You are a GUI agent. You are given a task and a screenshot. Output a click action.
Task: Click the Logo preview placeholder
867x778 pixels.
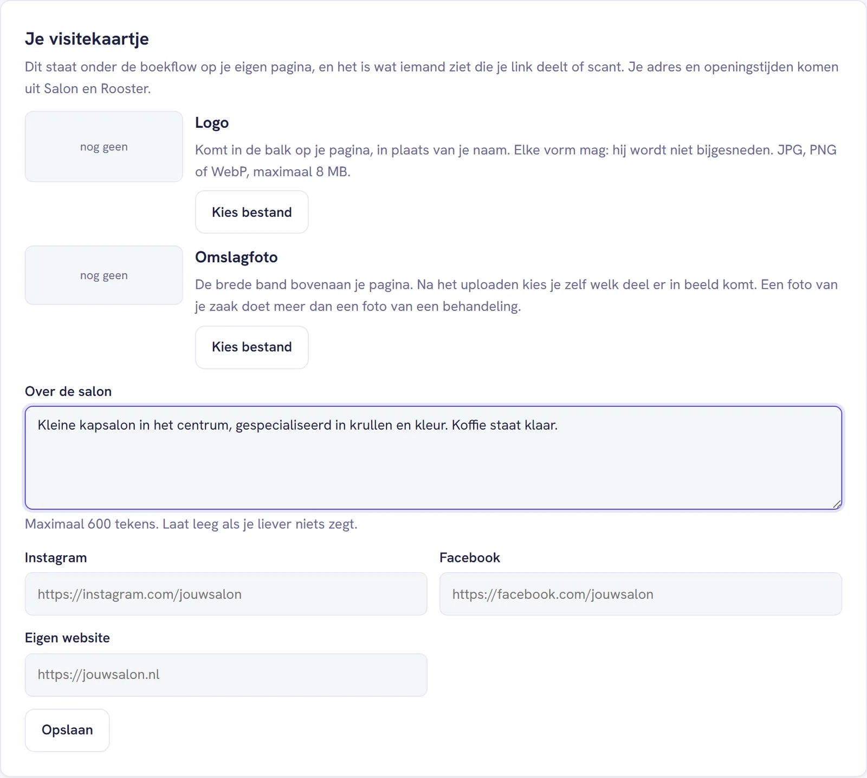[104, 147]
